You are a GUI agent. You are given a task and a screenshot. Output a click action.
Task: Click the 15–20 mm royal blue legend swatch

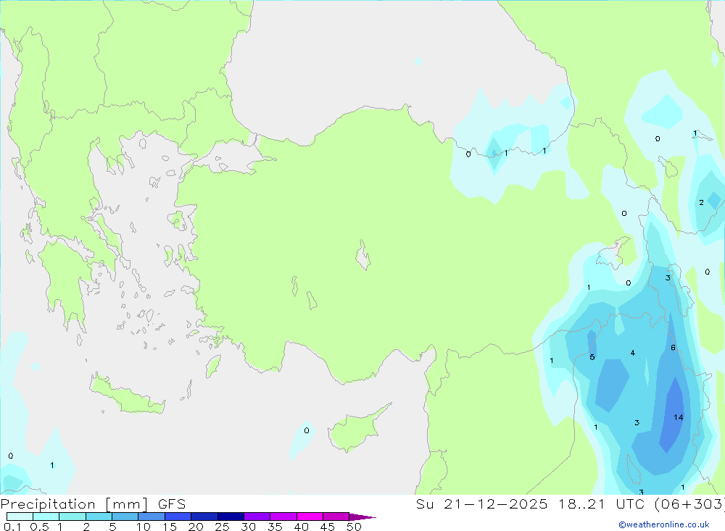178,517
